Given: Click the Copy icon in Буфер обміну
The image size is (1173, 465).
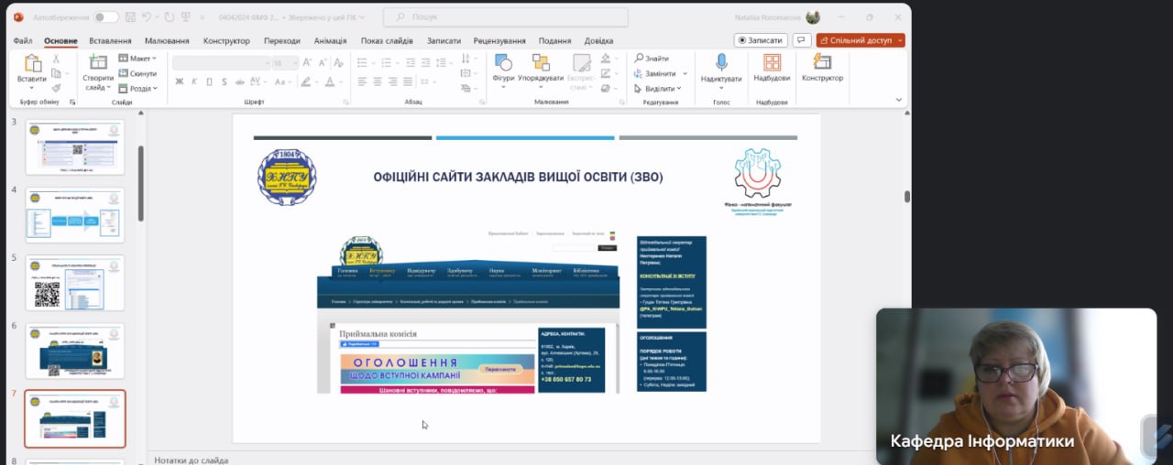Looking at the screenshot, I should click(56, 73).
